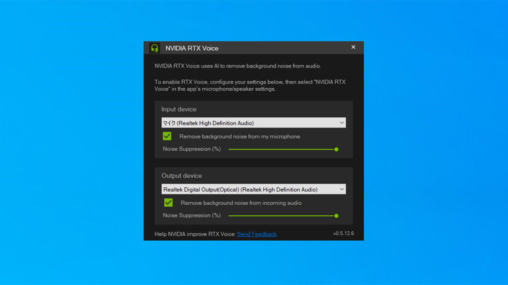The image size is (508, 285).
Task: Click the NVIDIA RTX Voice title text
Action: point(192,48)
